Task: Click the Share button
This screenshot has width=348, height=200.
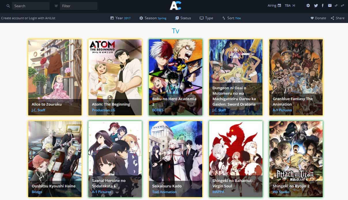Action: [x=337, y=18]
